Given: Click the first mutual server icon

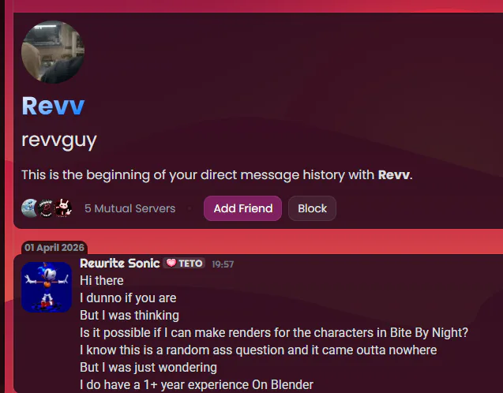Looking at the screenshot, I should coord(29,208).
